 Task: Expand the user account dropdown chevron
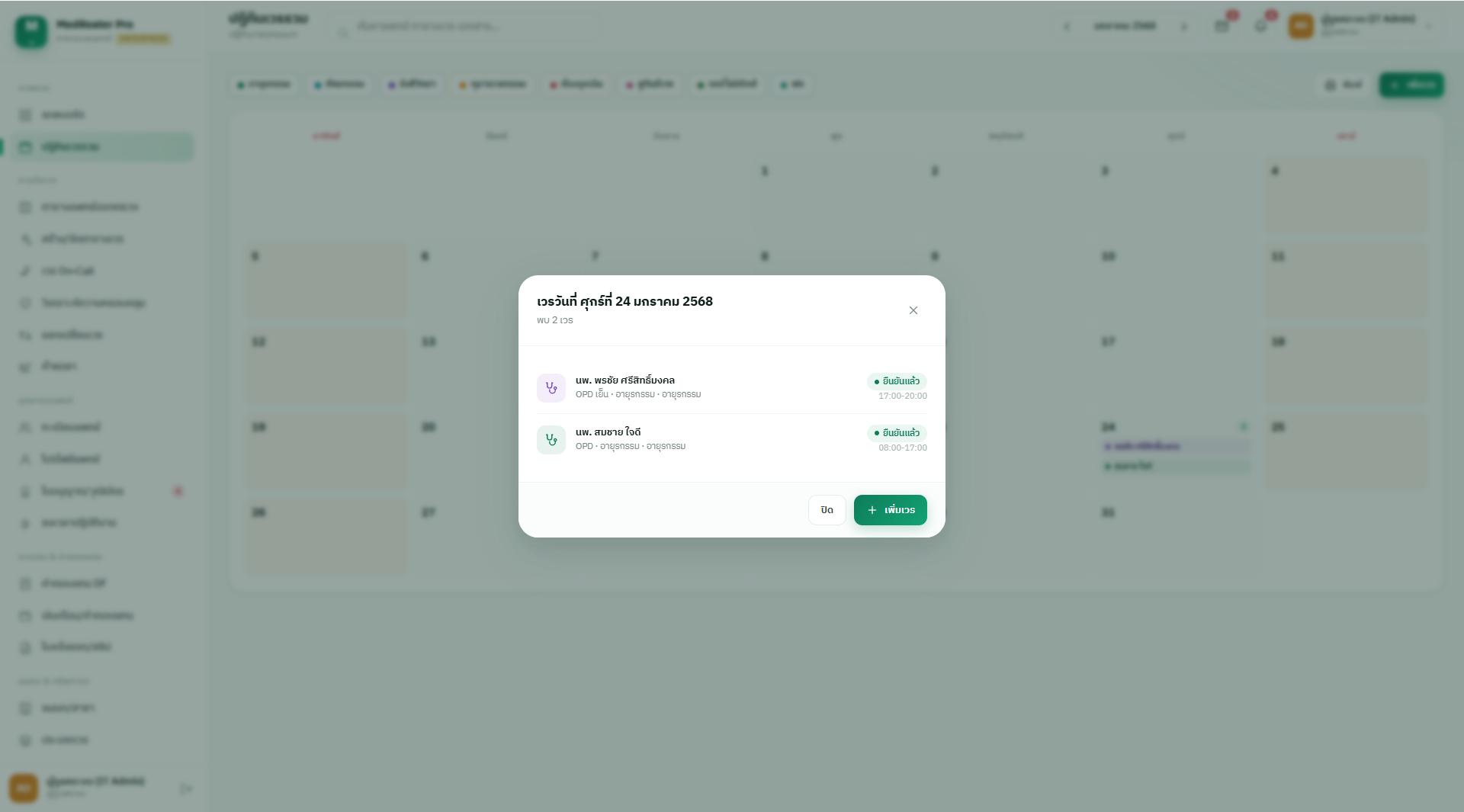tap(1428, 26)
